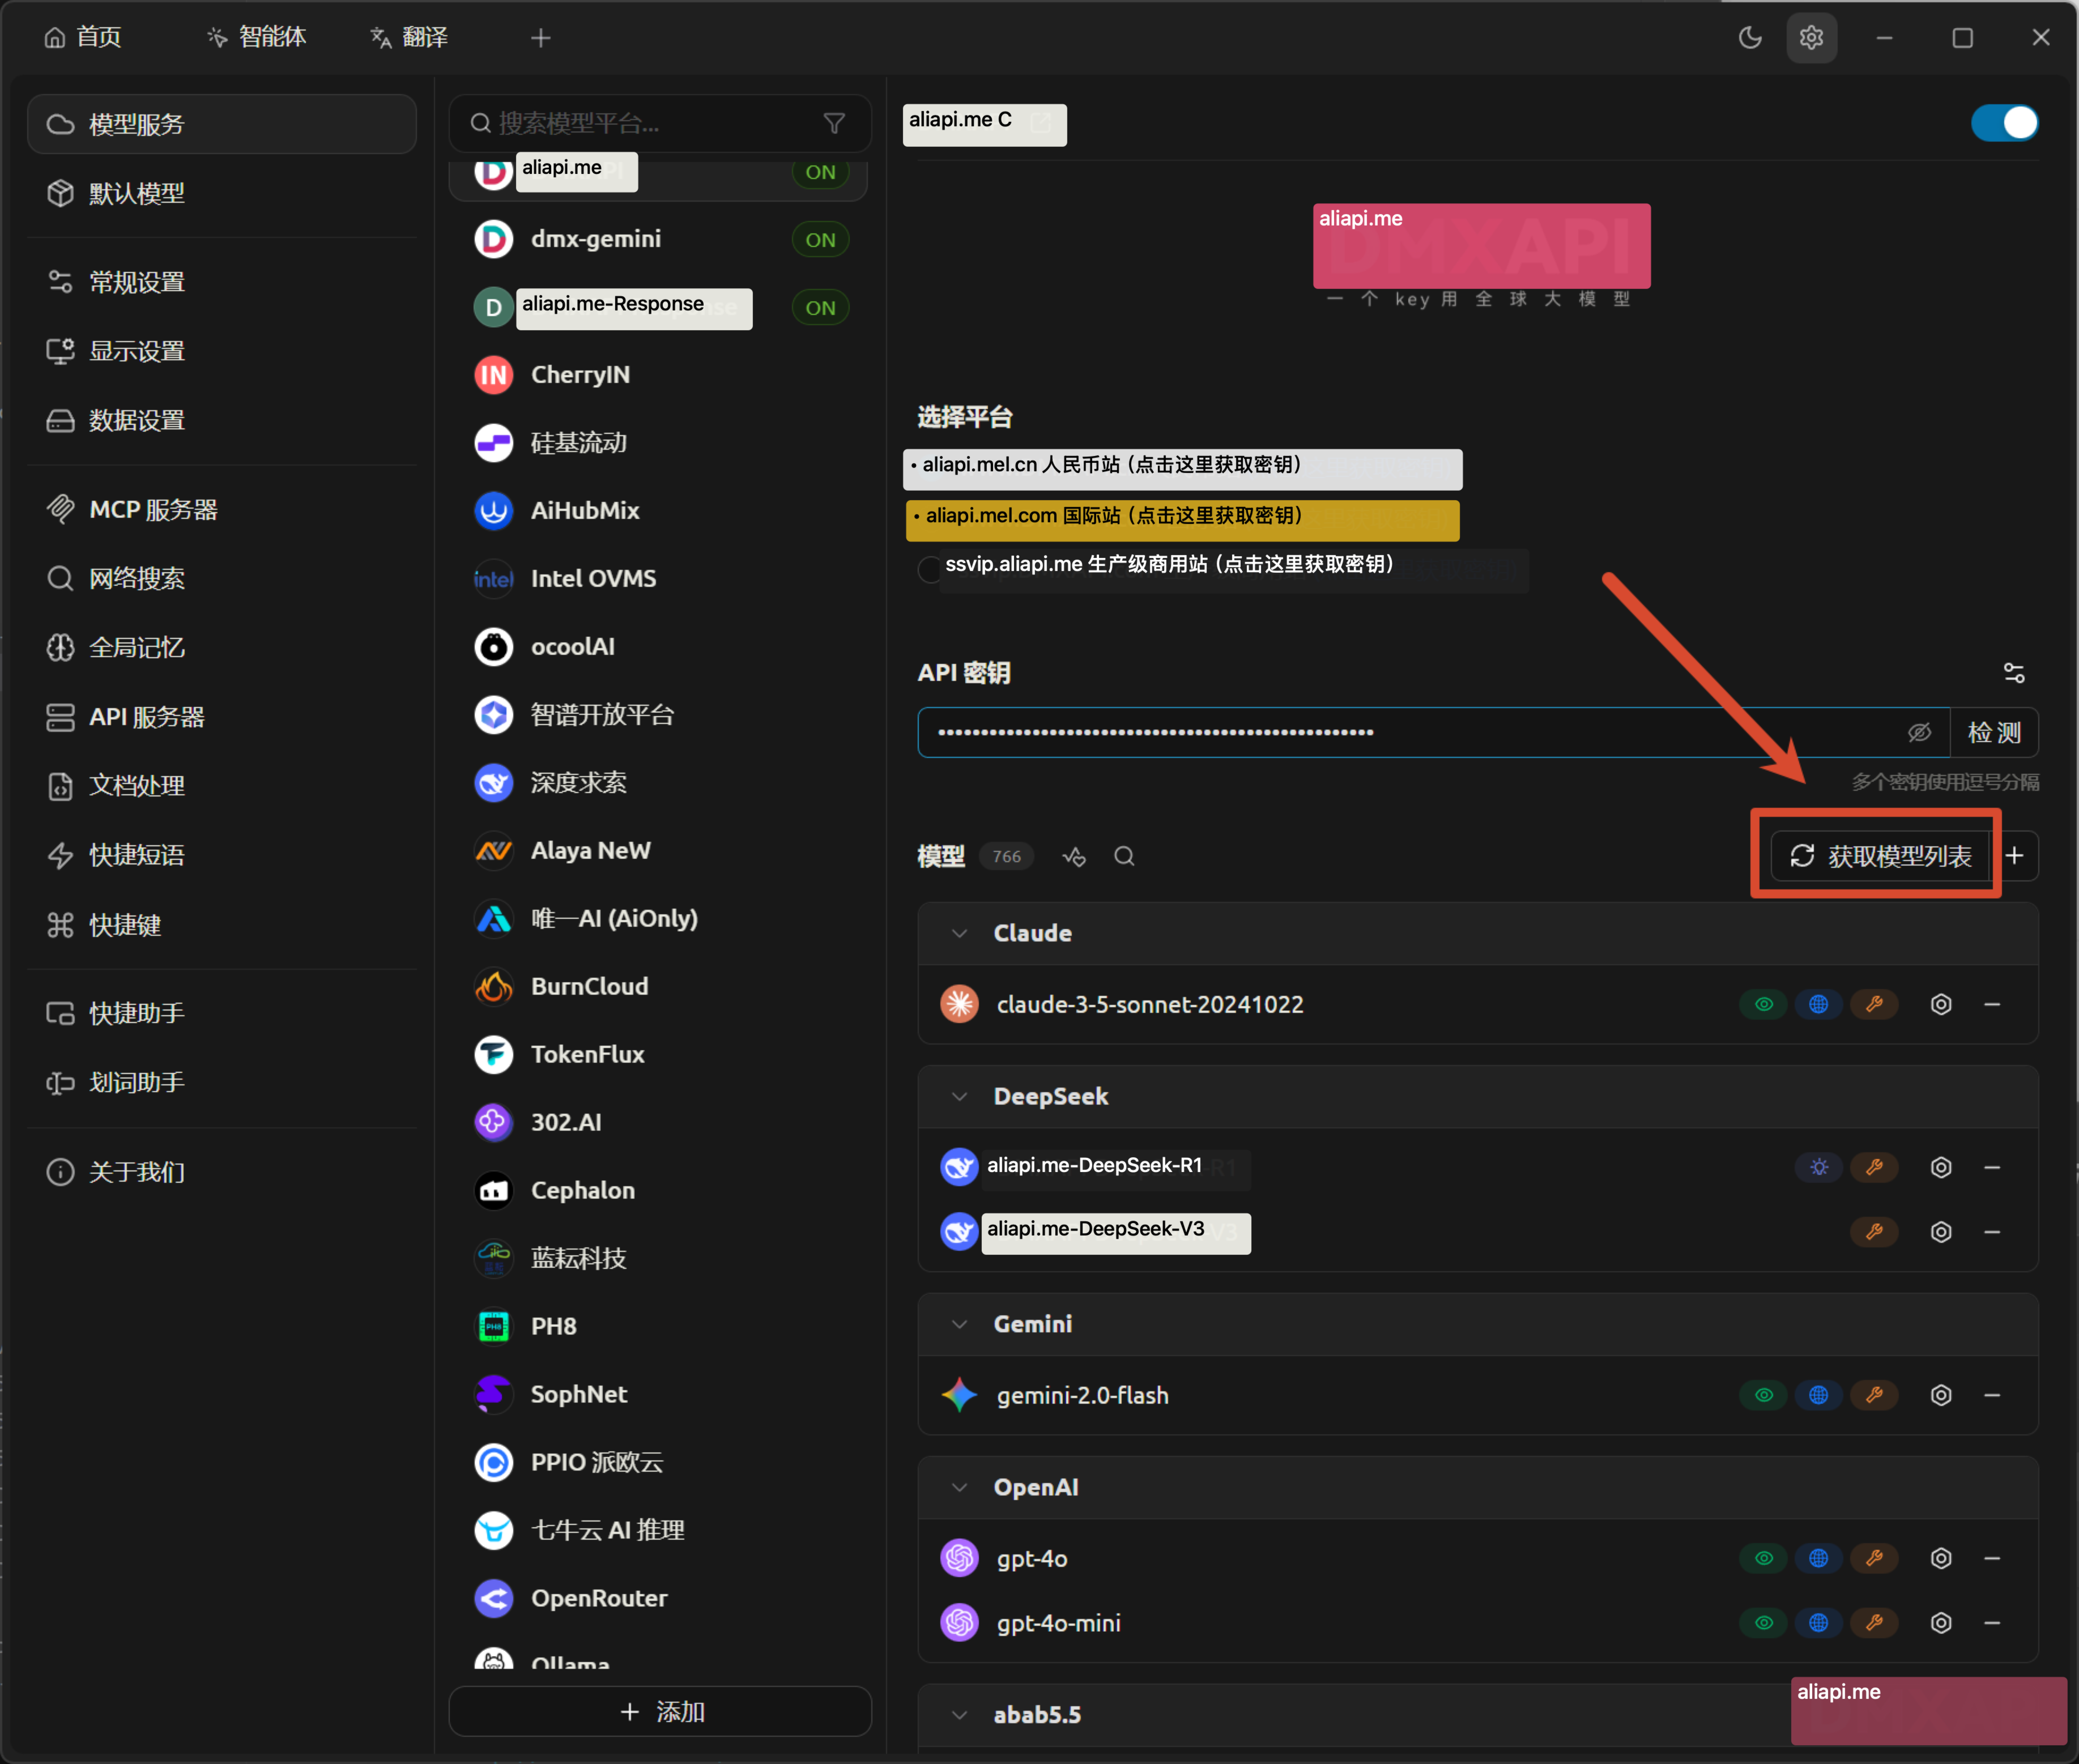Image resolution: width=2079 pixels, height=1764 pixels.
Task: Remove the gpt-4o-mini model with minus icon
Action: (x=1992, y=1623)
